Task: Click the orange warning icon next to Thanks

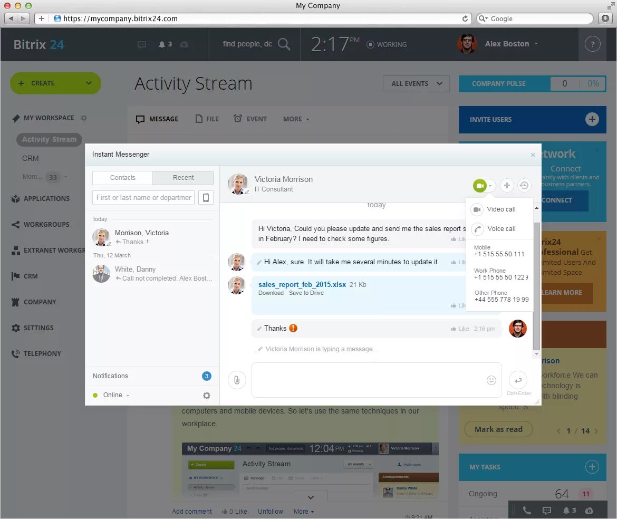Action: click(293, 328)
